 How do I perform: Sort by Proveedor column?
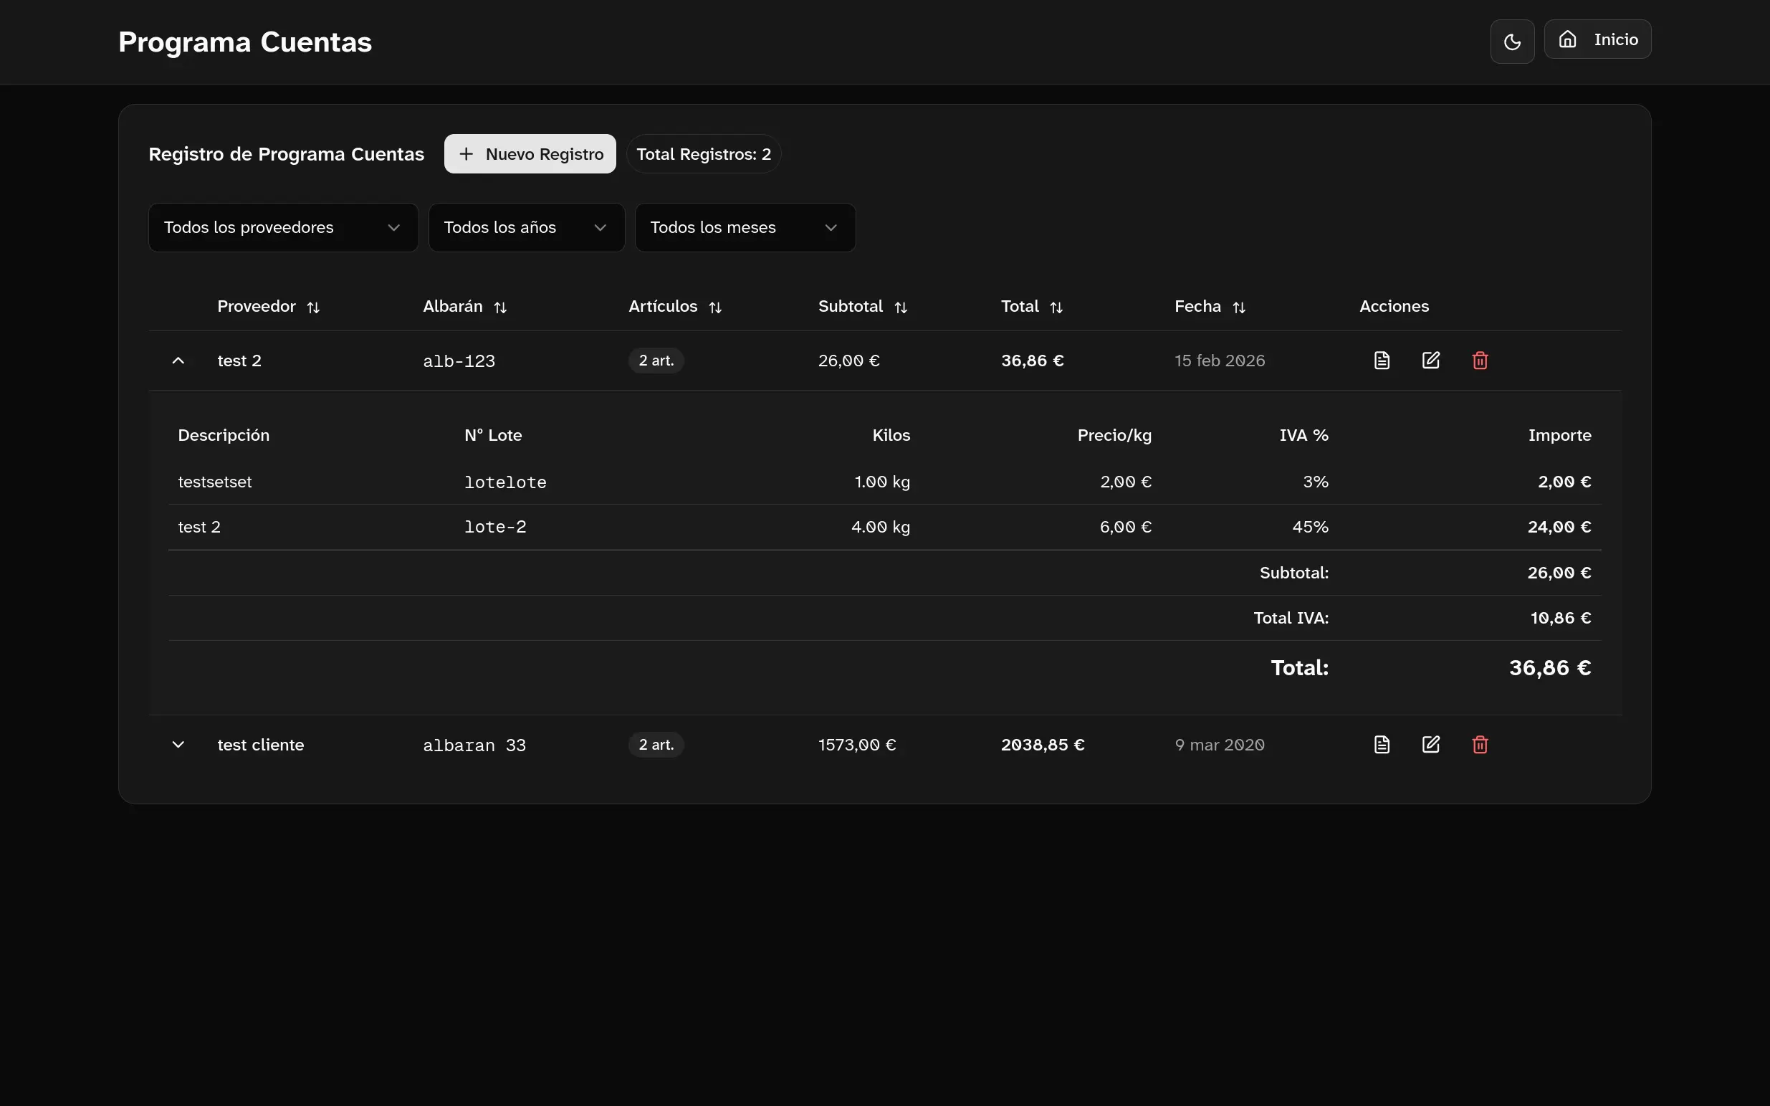(x=268, y=307)
